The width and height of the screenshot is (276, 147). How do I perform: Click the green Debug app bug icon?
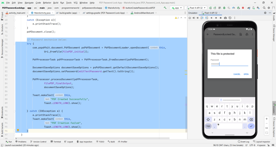(x=224, y=8)
